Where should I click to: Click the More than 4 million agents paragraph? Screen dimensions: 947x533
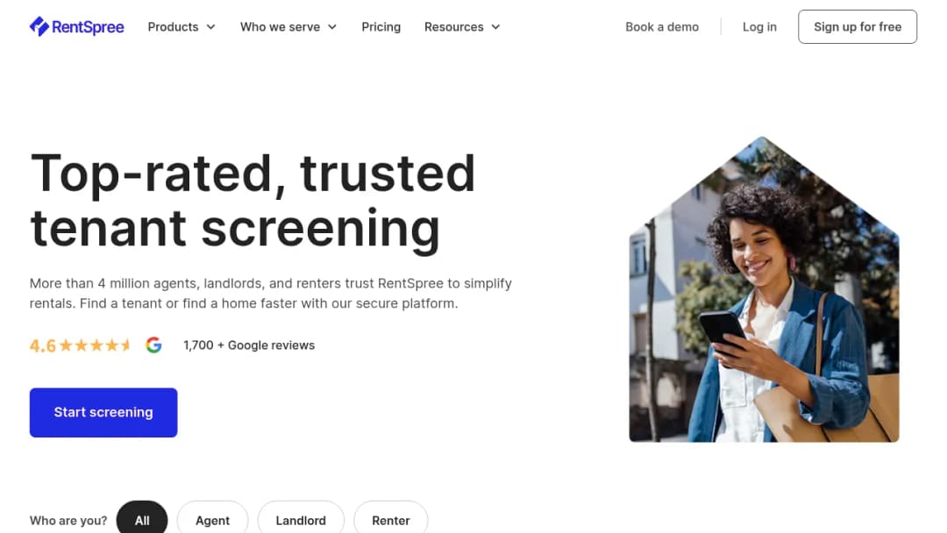pos(271,294)
